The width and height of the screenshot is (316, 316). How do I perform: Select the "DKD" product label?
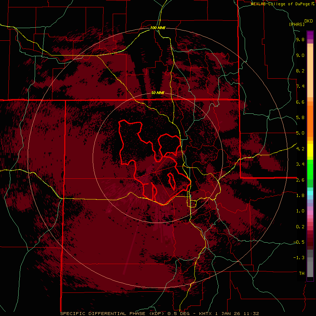309,21
